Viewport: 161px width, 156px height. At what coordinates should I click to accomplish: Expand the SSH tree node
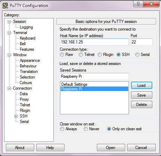point(16,116)
